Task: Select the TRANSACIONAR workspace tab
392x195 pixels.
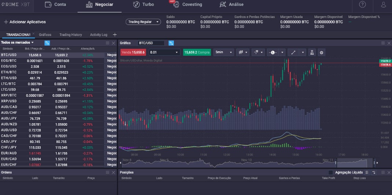Action: (18, 35)
